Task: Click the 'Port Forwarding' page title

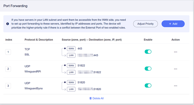Action: point(15,6)
